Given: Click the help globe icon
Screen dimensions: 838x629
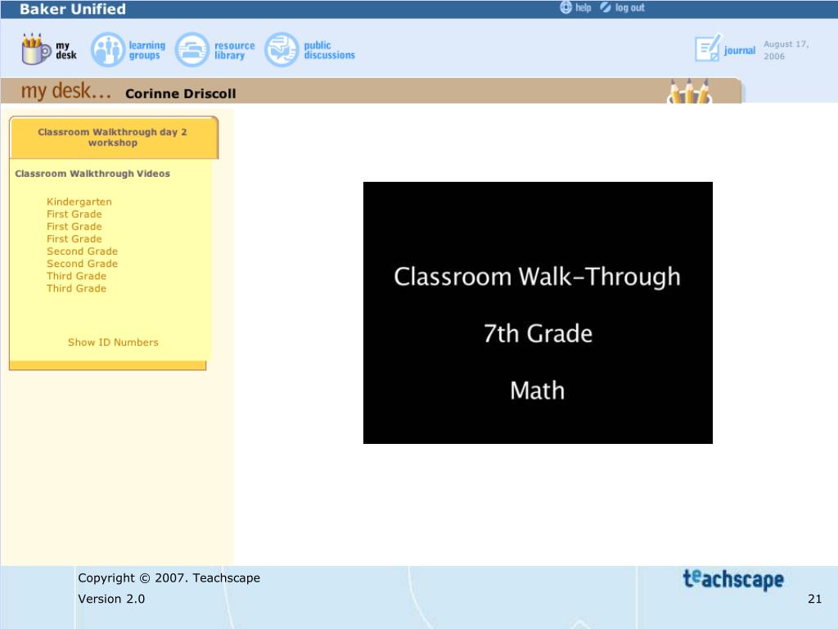Looking at the screenshot, I should 566,7.
